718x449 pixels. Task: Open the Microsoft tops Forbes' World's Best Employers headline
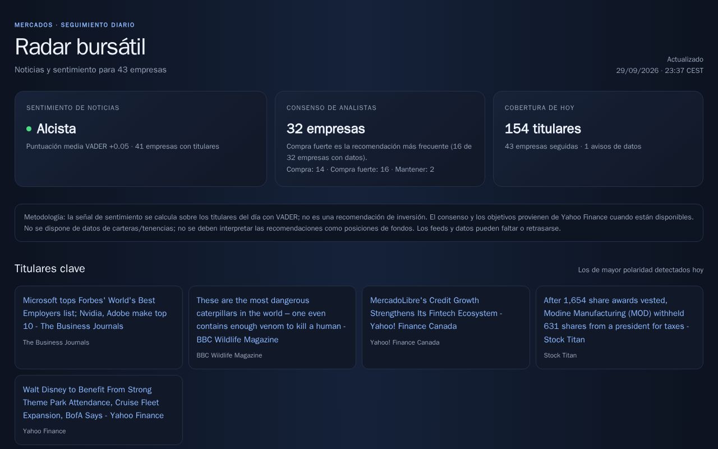click(x=95, y=313)
